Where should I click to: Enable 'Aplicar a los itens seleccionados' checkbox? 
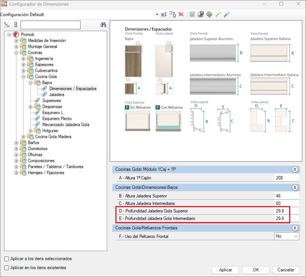7,259
